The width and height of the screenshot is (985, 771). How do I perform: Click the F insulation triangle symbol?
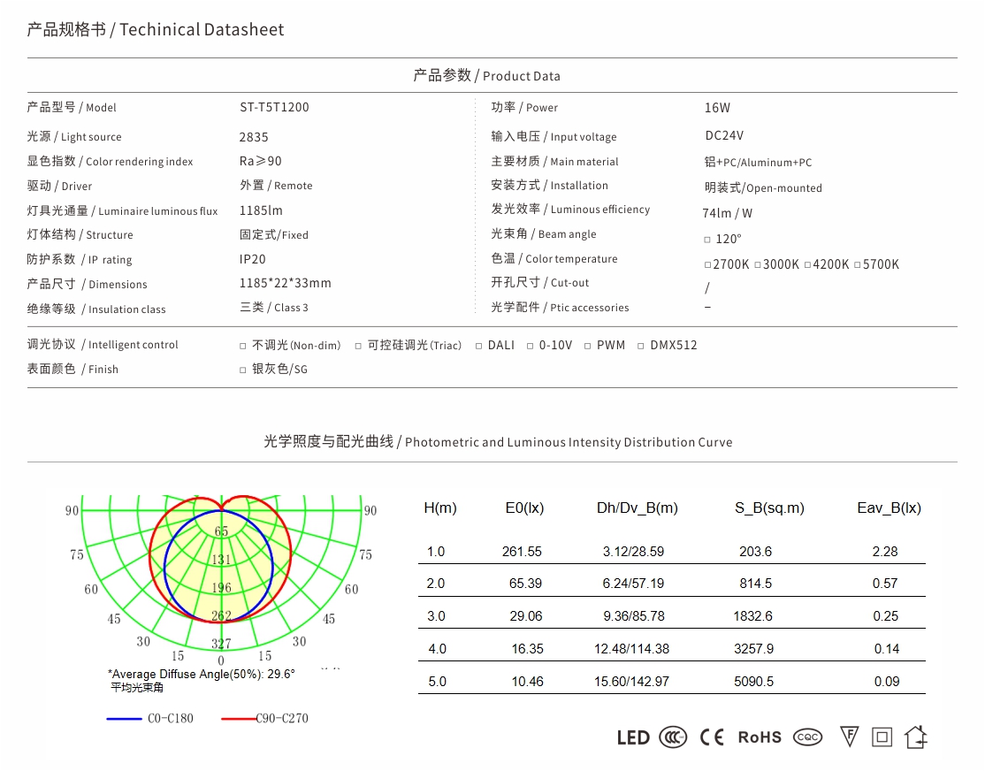click(x=848, y=736)
